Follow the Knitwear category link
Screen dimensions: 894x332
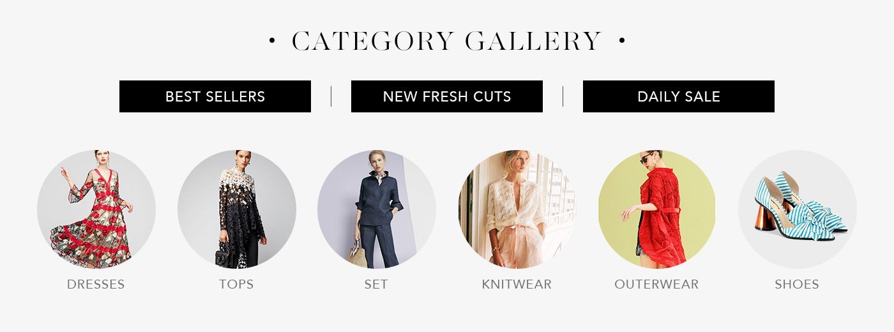click(517, 284)
